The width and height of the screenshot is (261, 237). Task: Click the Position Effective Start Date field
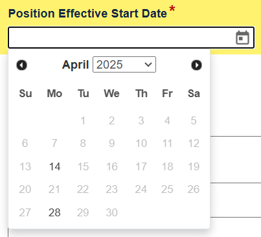pos(131,38)
